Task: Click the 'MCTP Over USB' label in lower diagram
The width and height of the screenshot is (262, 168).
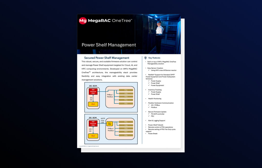Action: click(103, 121)
